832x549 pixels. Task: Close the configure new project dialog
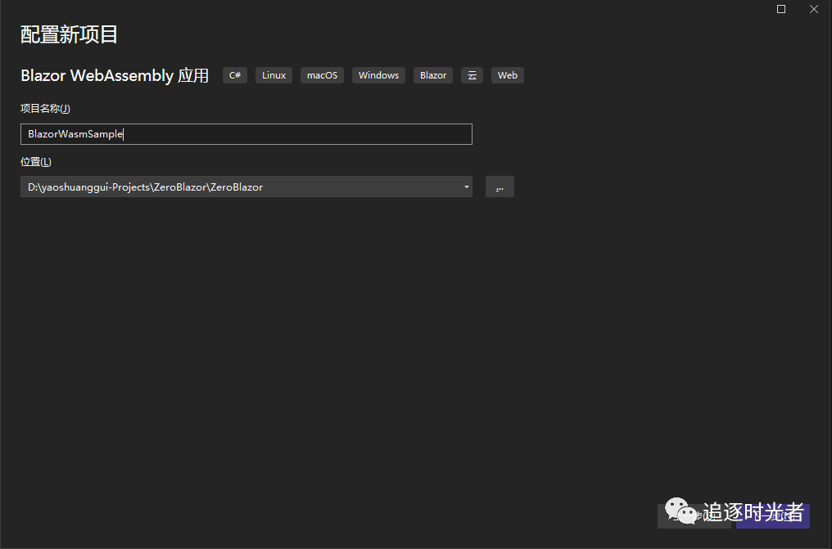click(813, 9)
